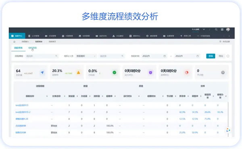Click the colorful floating assistant icon at bottom right

[228, 130]
